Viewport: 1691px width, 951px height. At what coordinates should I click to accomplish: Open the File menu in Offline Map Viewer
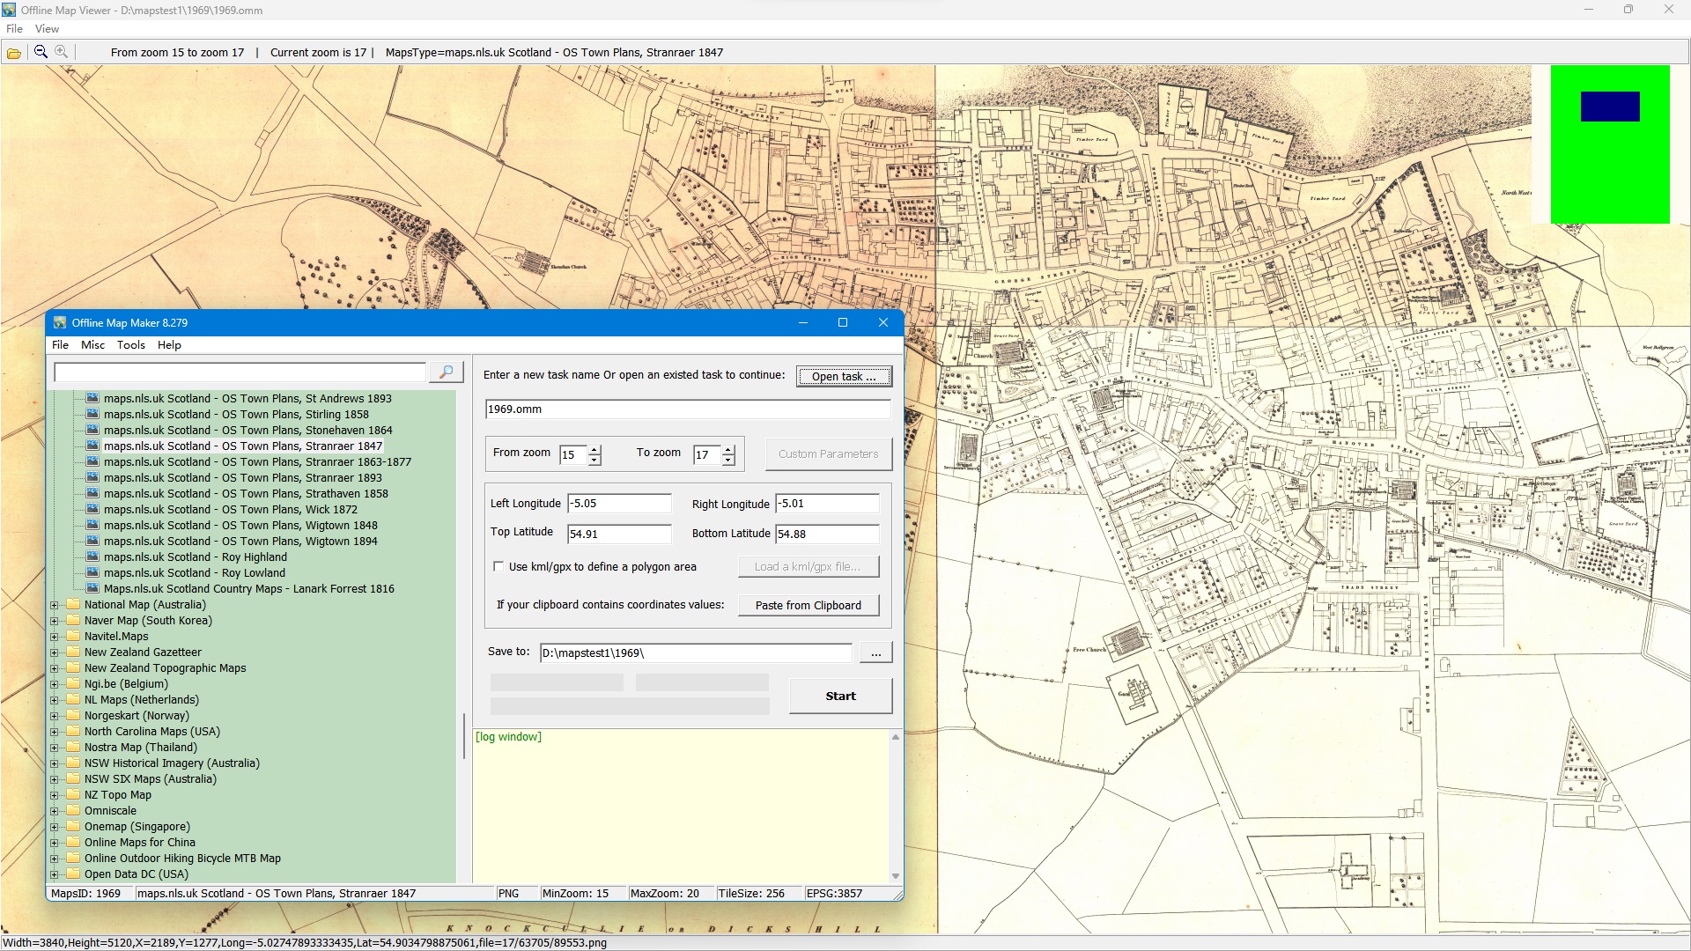15,29
